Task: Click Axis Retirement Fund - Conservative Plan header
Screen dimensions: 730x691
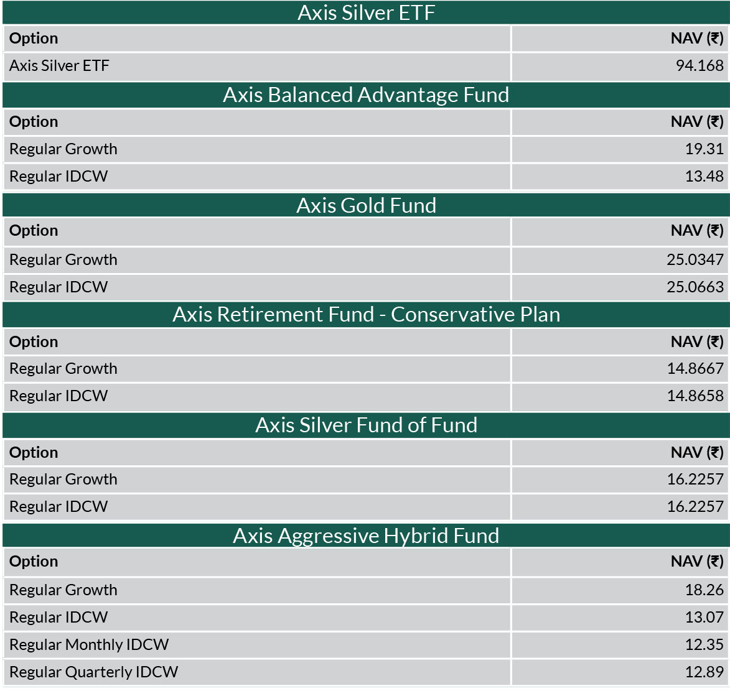Action: coord(366,315)
